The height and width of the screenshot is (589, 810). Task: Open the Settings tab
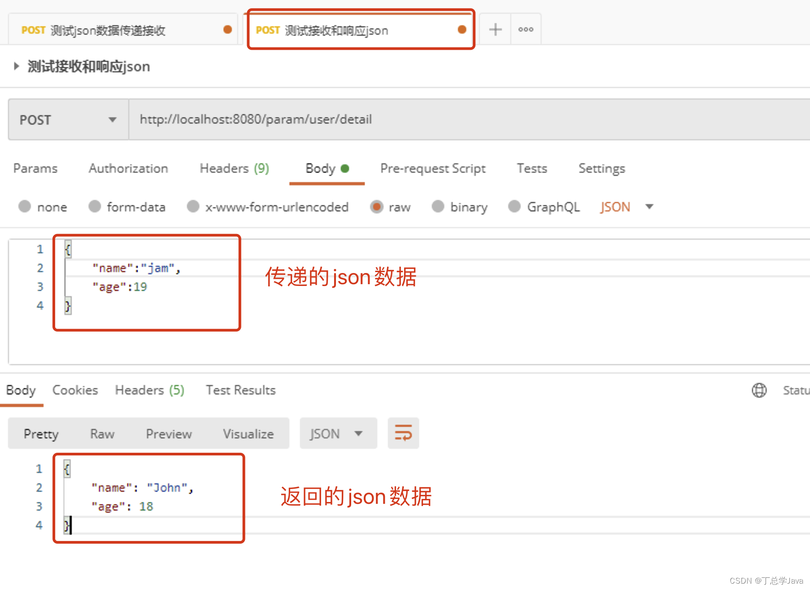601,169
